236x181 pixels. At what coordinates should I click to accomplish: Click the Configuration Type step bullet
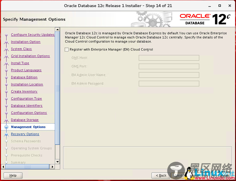point(6,99)
